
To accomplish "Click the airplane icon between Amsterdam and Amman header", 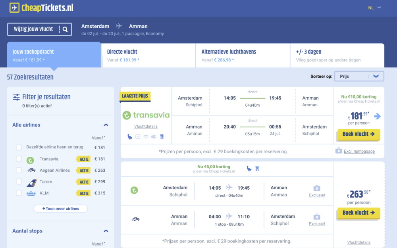I will tap(119, 26).
